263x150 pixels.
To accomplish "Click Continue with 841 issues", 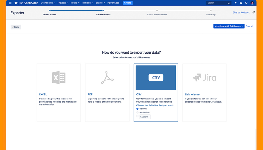I will [229, 26].
